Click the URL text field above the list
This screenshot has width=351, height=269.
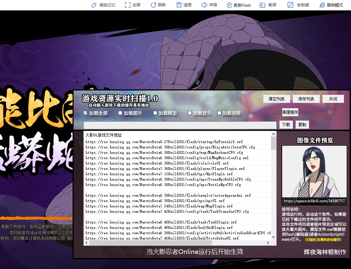180,125
